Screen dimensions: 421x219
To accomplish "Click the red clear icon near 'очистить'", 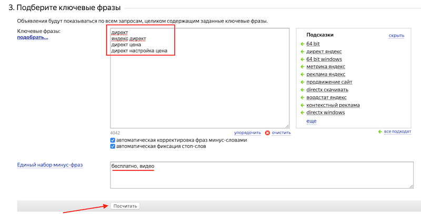I will [x=268, y=133].
